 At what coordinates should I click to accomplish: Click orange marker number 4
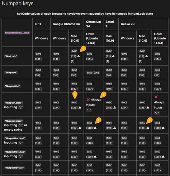click(98, 121)
